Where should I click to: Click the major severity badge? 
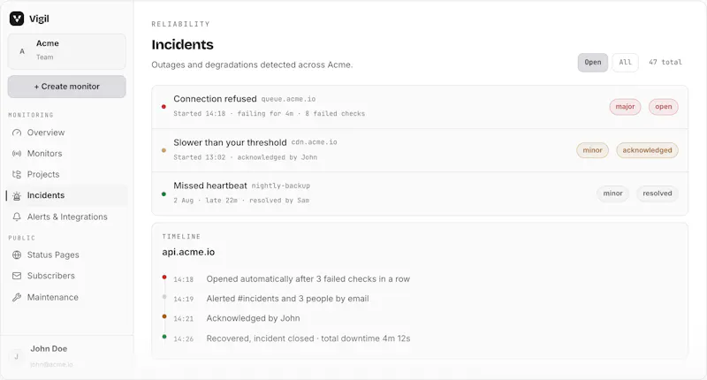click(x=625, y=107)
